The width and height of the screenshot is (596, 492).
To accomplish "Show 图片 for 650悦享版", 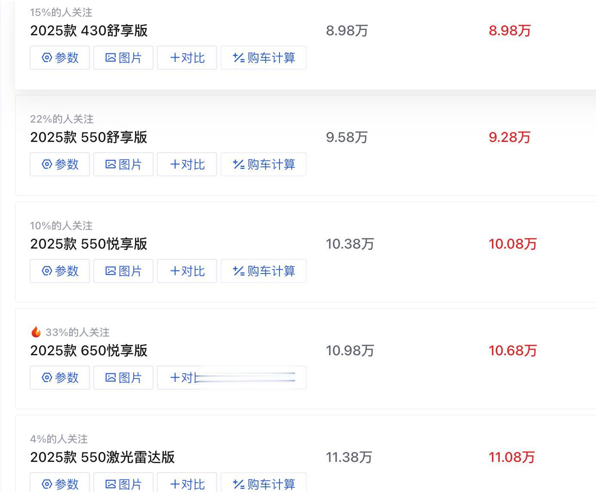I will pos(123,378).
